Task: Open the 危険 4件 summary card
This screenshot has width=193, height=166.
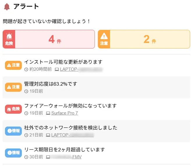Action: [55, 39]
